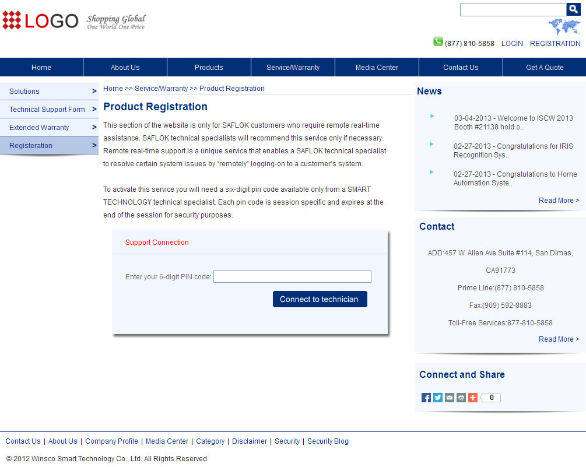The height and width of the screenshot is (467, 586).
Task: Click the green phone icon
Action: pos(438,41)
